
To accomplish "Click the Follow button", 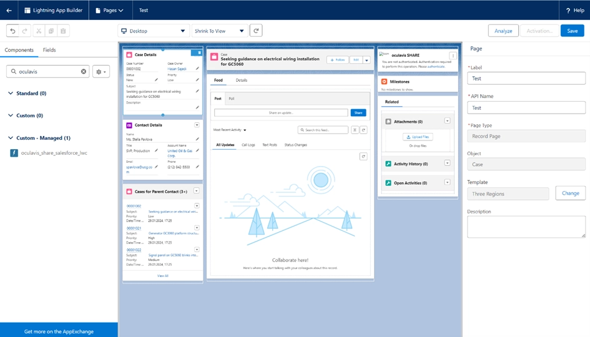I will 338,60.
